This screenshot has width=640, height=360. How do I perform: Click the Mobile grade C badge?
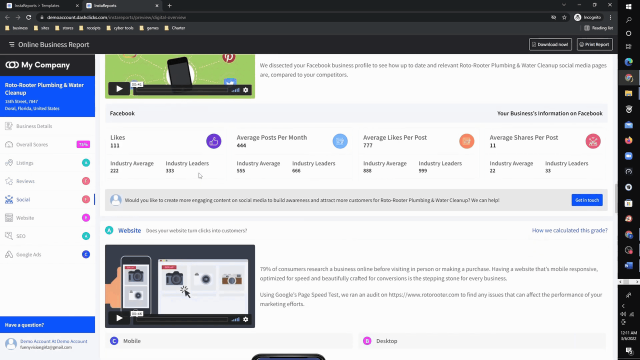(114, 341)
